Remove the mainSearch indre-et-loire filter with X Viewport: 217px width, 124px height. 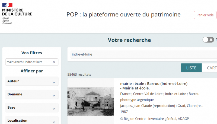click(54, 62)
